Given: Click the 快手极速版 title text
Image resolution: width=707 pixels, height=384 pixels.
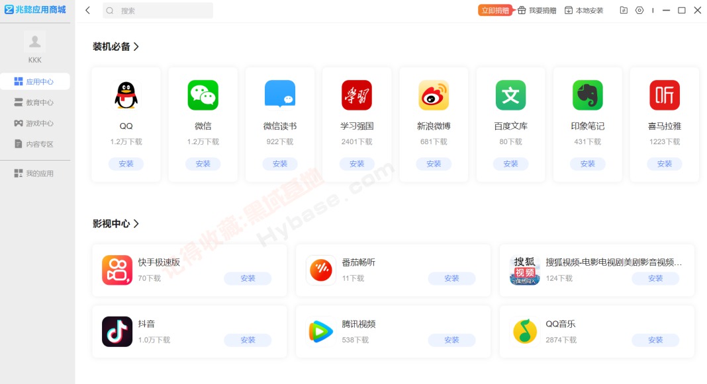Looking at the screenshot, I should [x=159, y=262].
